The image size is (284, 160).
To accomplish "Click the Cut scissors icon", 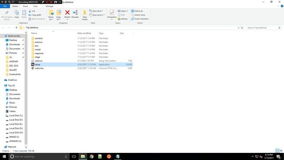I will pyautogui.click(x=30, y=11).
